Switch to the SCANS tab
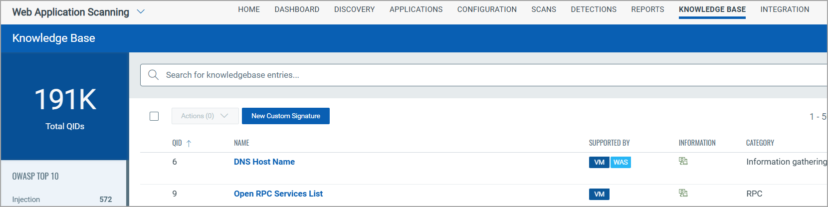This screenshot has width=828, height=207. tap(544, 9)
